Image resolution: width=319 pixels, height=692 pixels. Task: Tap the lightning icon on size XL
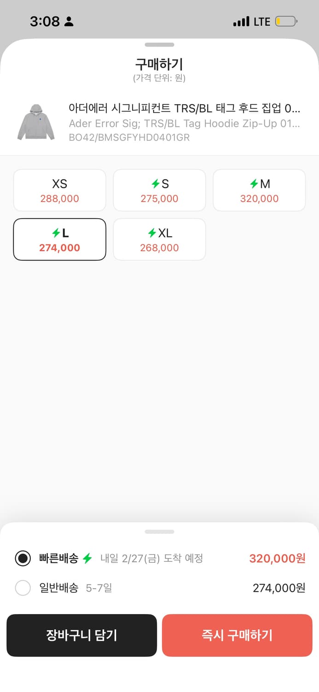152,233
